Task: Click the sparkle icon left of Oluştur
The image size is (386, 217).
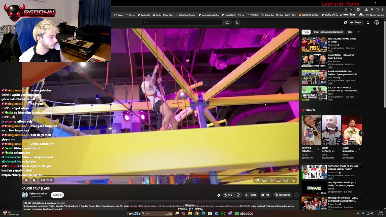Action: (345, 22)
